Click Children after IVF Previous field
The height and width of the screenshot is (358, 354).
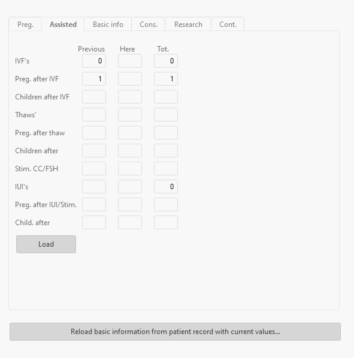click(x=94, y=96)
